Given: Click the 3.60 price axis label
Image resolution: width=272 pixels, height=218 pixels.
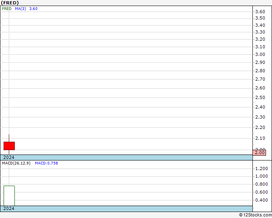Looking at the screenshot, I should point(260,12).
